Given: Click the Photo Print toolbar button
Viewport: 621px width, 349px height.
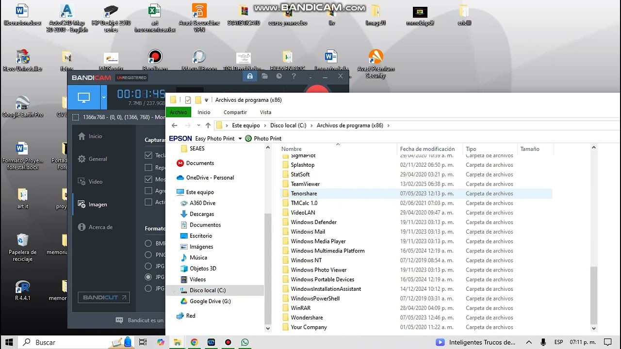Looking at the screenshot, I should [x=263, y=139].
